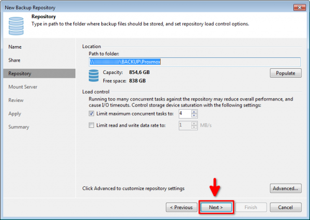Select the Summary step in sidebar
Image resolution: width=310 pixels, height=220 pixels.
click(19, 127)
